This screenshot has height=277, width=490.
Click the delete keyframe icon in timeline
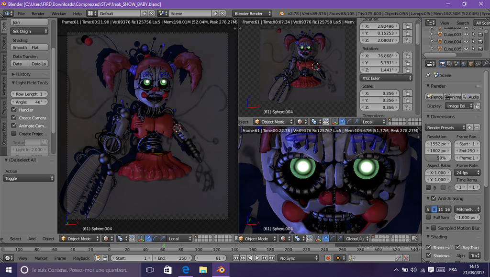point(406,258)
